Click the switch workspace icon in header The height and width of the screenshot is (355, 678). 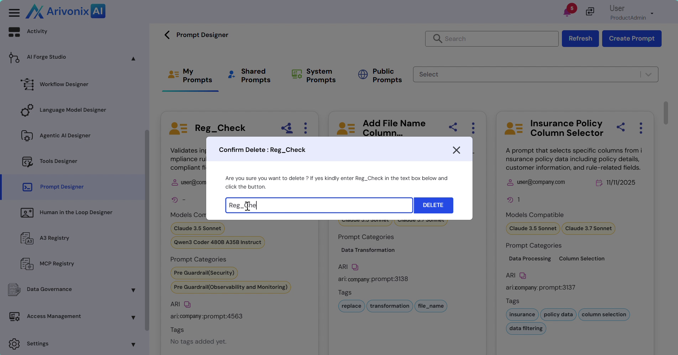point(590,12)
